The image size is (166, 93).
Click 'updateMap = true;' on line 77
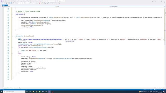[27, 71]
